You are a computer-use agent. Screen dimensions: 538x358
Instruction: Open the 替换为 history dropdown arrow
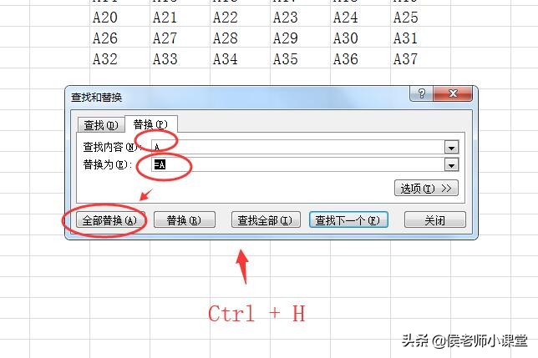pyautogui.click(x=451, y=164)
